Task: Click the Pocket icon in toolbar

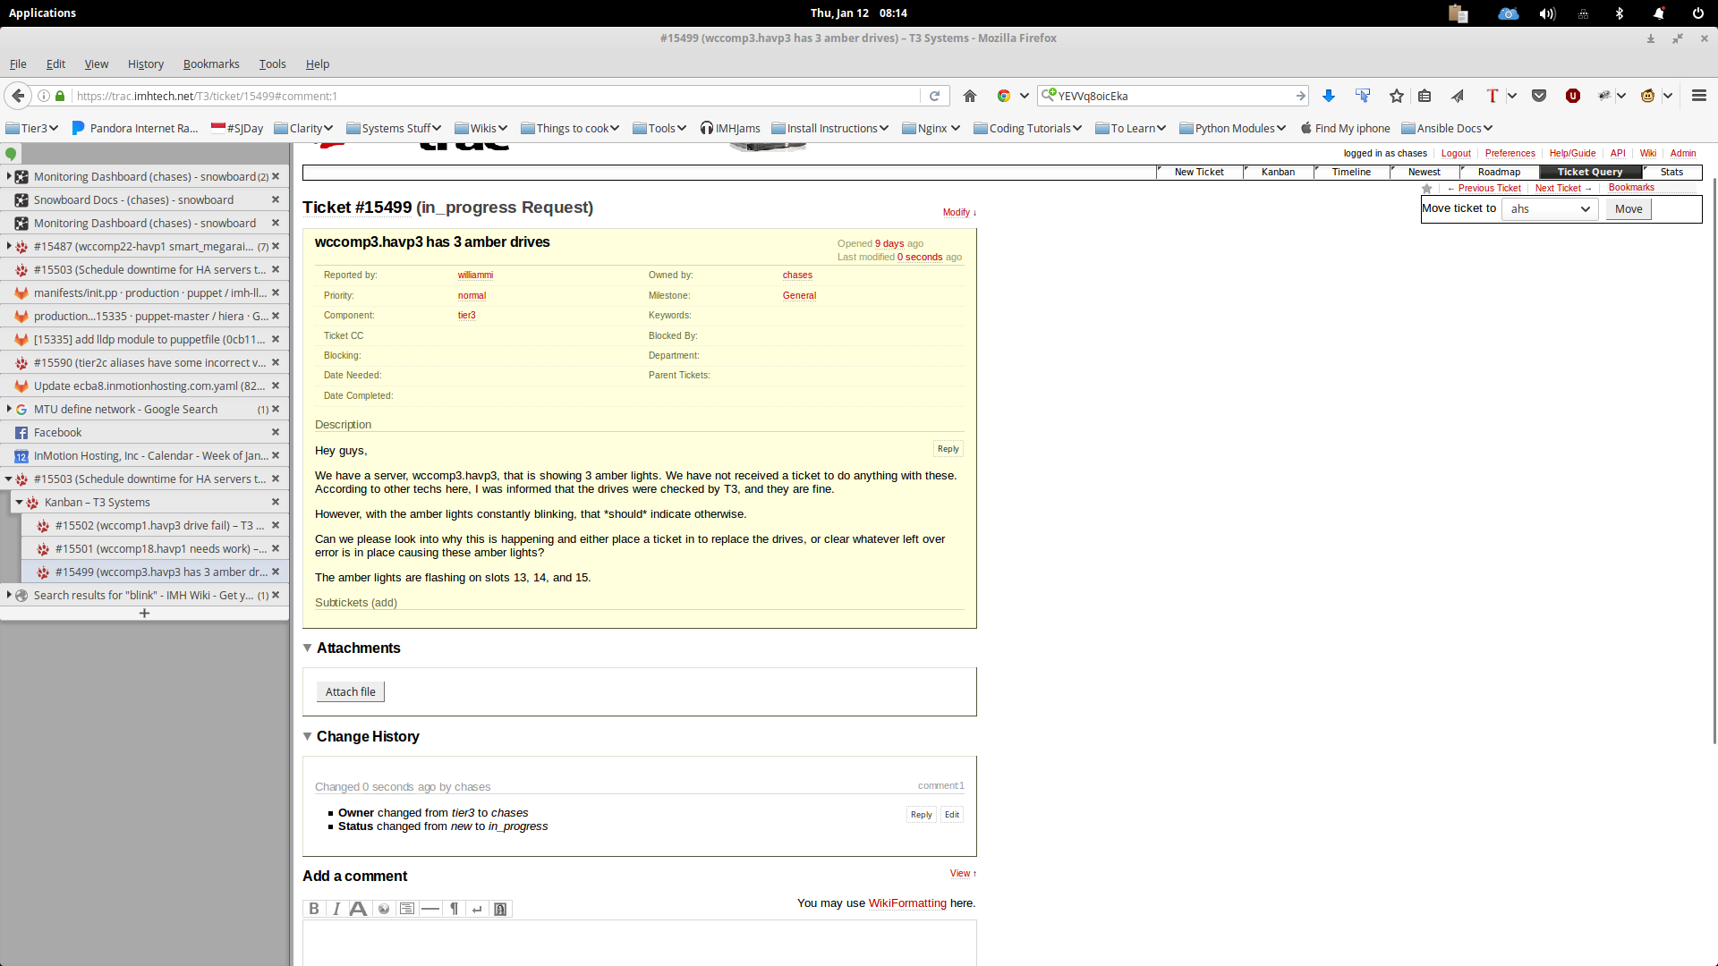Action: coord(1539,96)
